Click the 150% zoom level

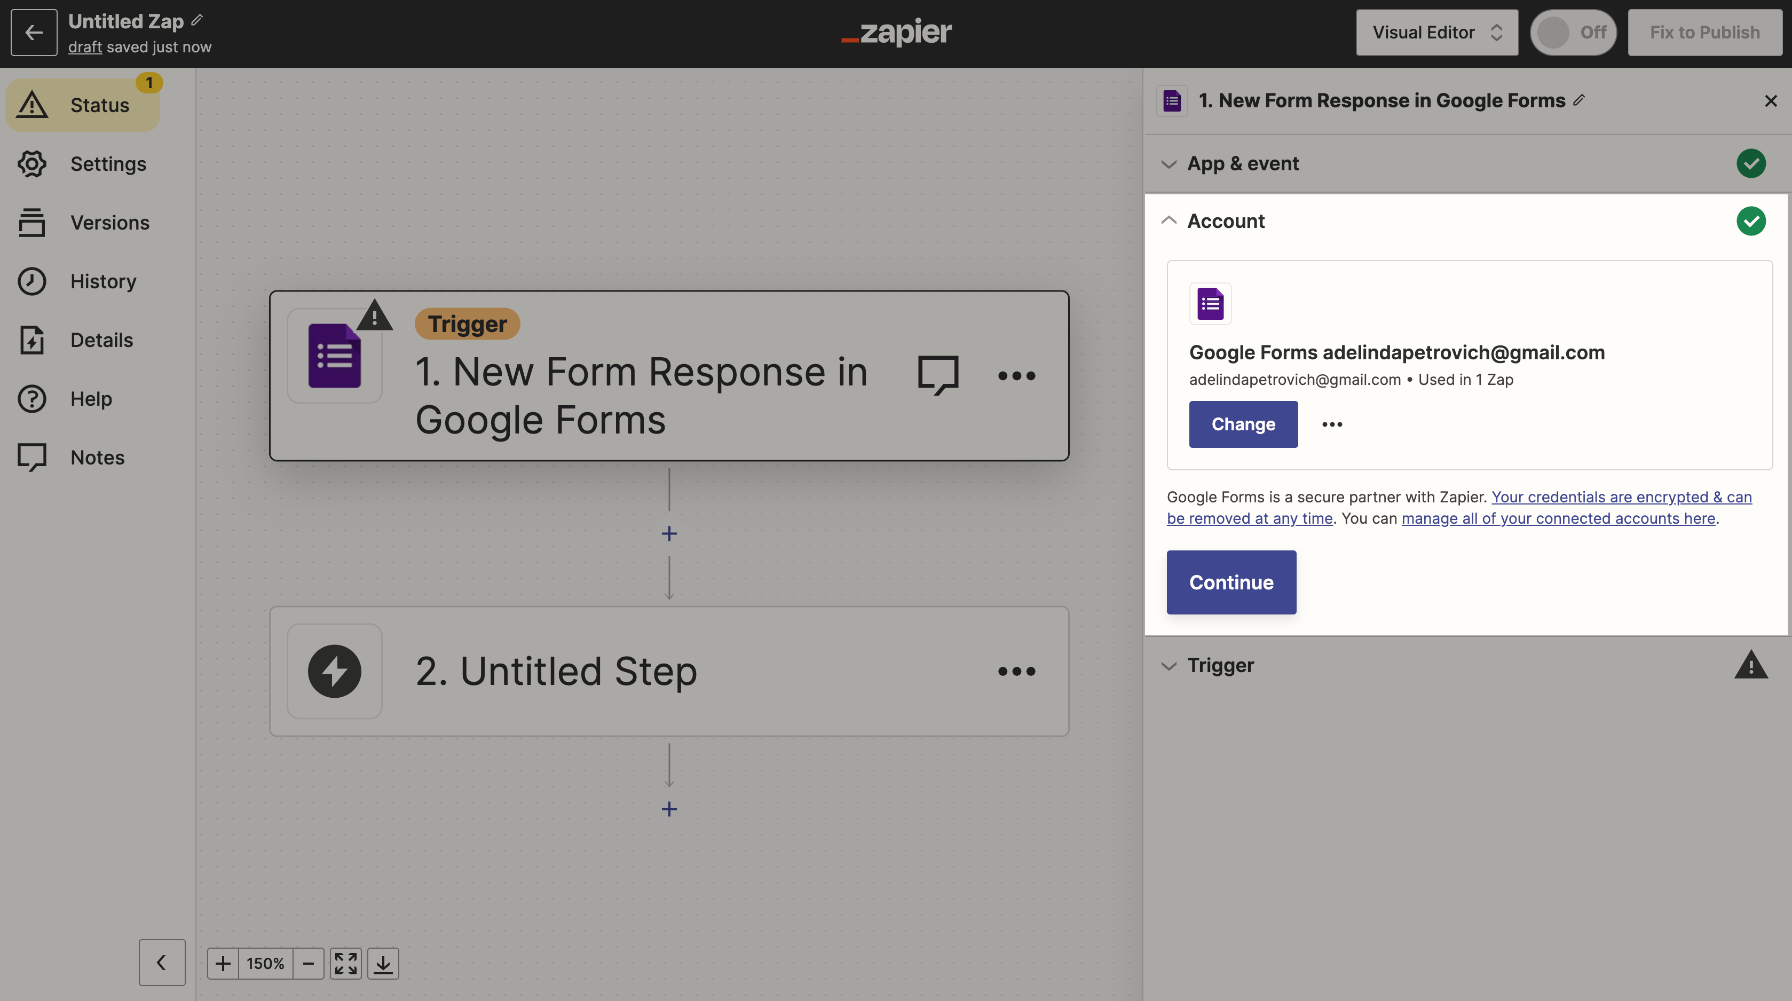[x=265, y=964]
